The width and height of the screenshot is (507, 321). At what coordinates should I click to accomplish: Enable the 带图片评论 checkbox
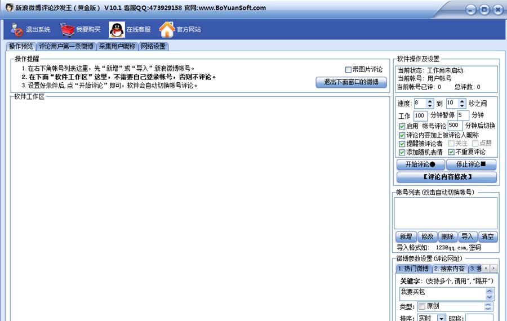click(x=348, y=69)
